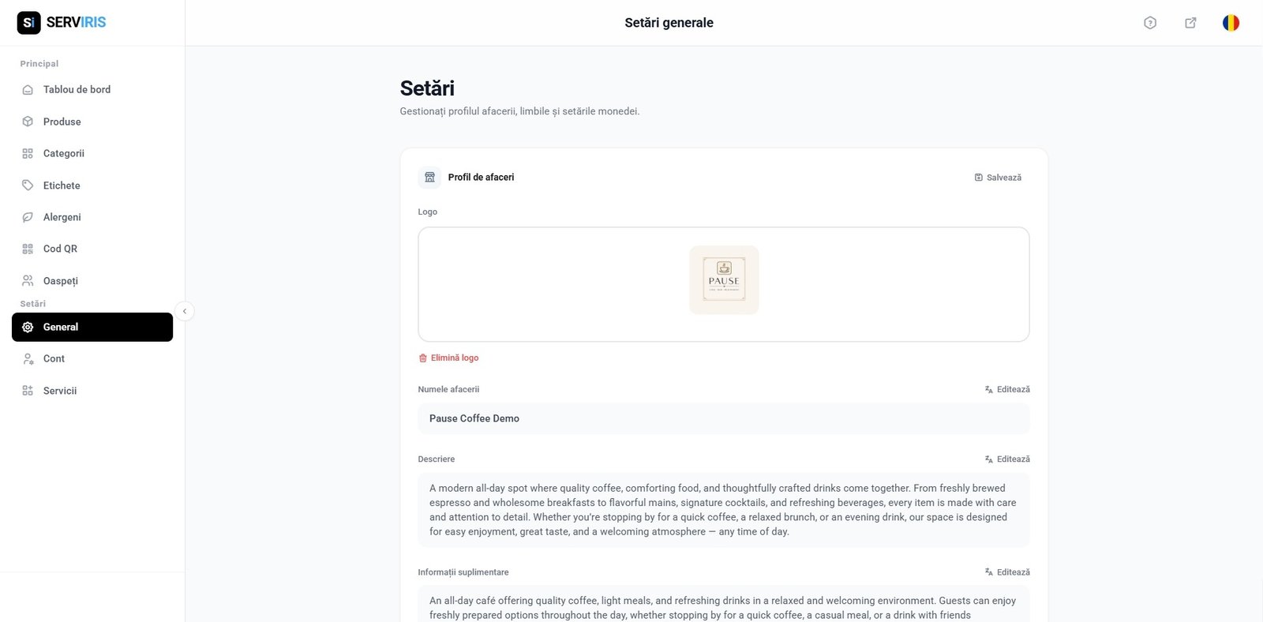
Task: Click the Pause Coffee Demo name field
Action: point(723,418)
